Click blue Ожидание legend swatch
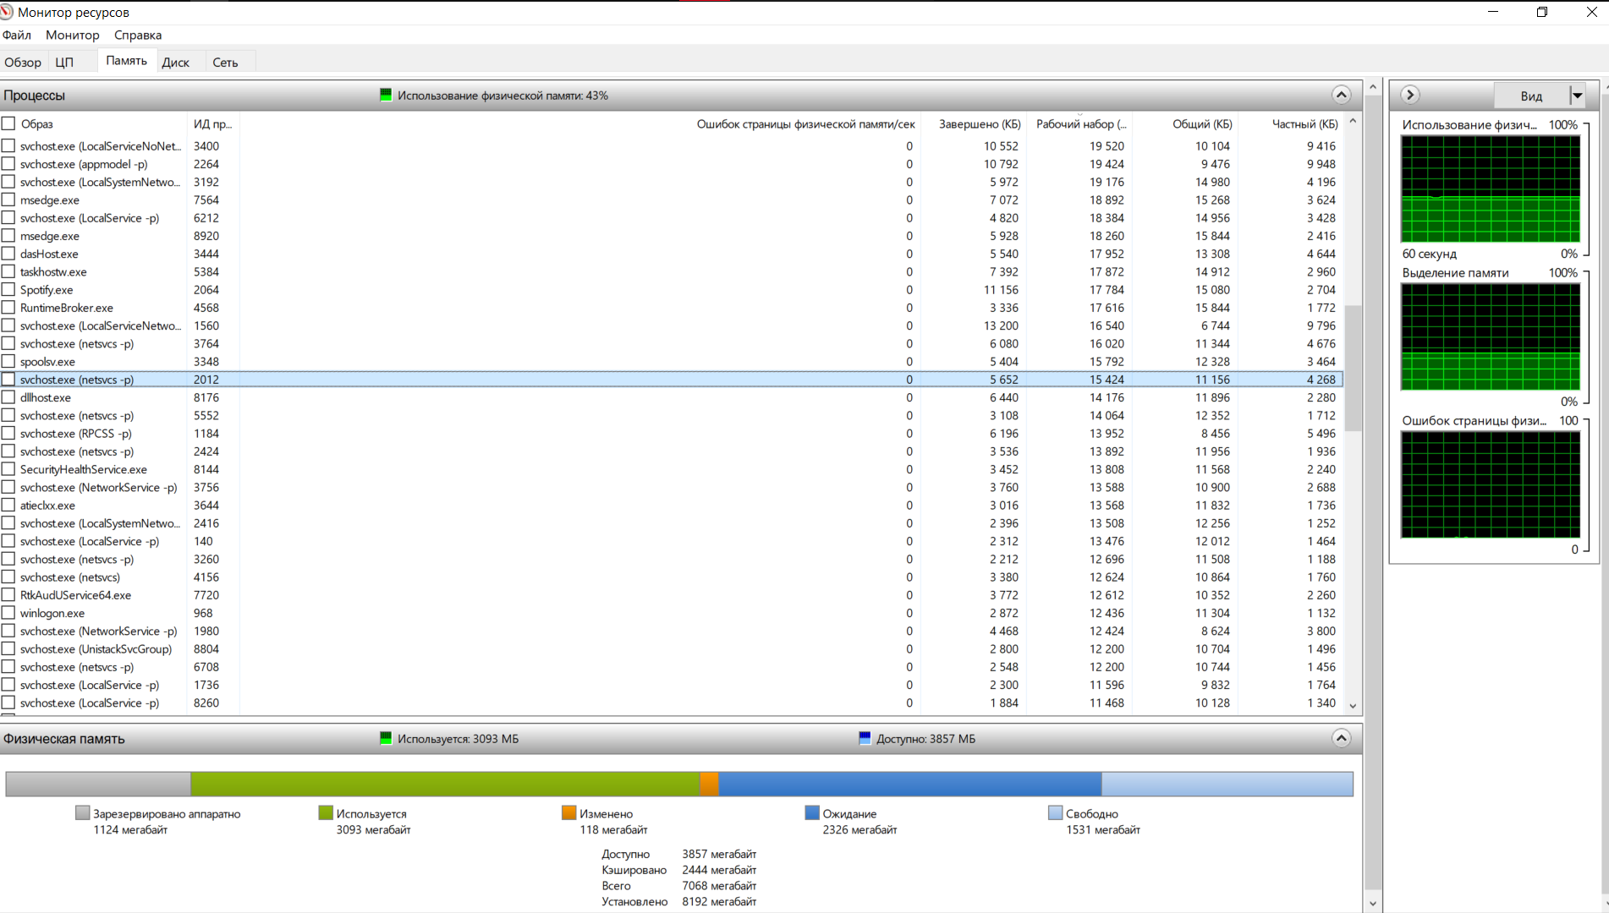Screen dimensions: 1609x913 (x=812, y=812)
